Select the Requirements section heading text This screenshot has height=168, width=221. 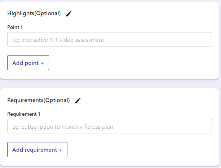point(25,100)
